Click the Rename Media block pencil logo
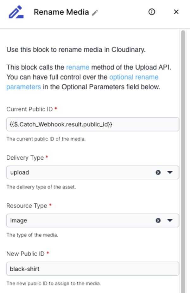Screen dimensions: 190x293 tap(16, 12)
